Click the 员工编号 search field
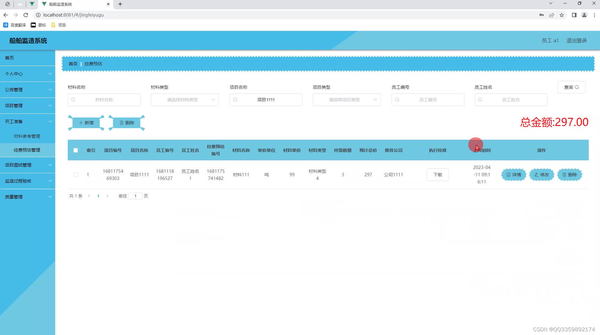The height and width of the screenshot is (335, 600). tap(428, 100)
